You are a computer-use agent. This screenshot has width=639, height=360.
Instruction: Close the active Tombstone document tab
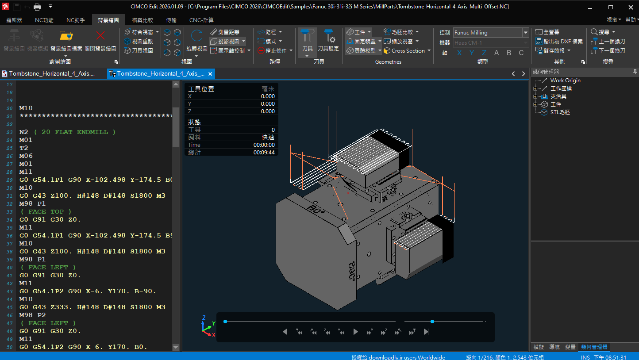[x=210, y=74]
